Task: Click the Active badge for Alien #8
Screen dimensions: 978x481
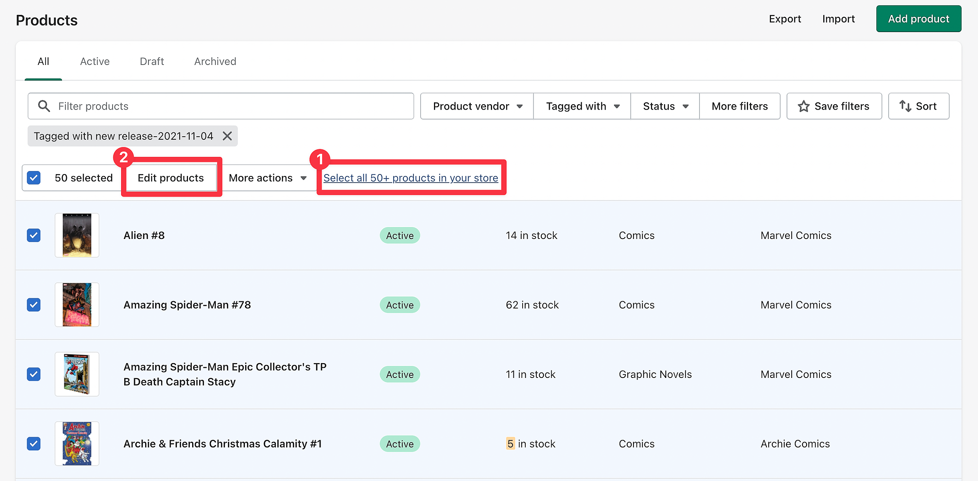Action: coord(400,235)
